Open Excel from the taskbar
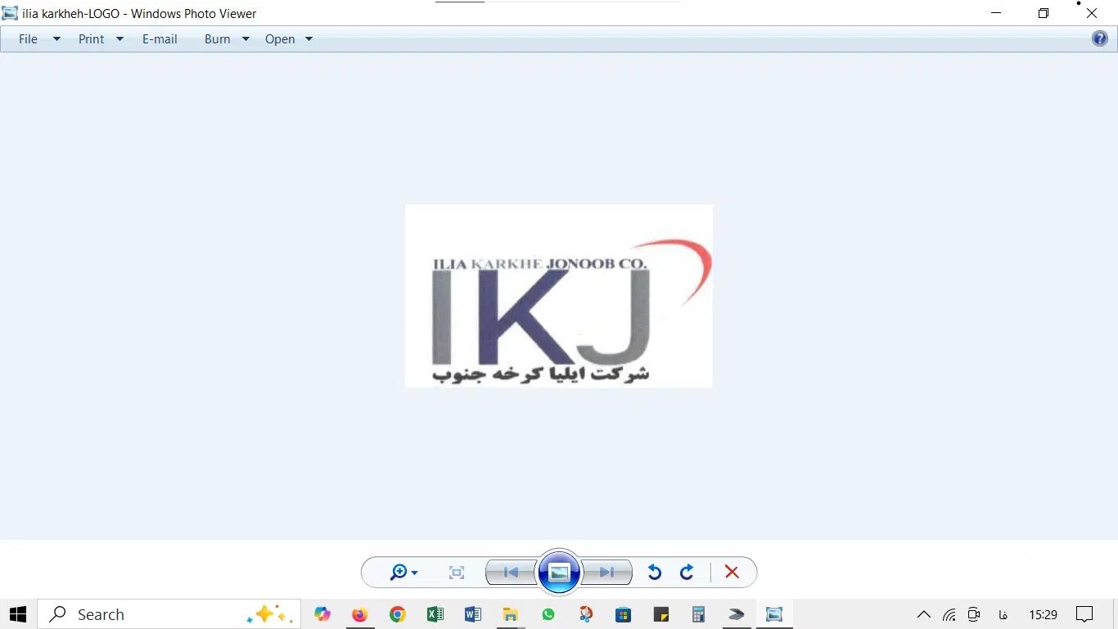Viewport: 1118px width, 629px height. [x=435, y=614]
